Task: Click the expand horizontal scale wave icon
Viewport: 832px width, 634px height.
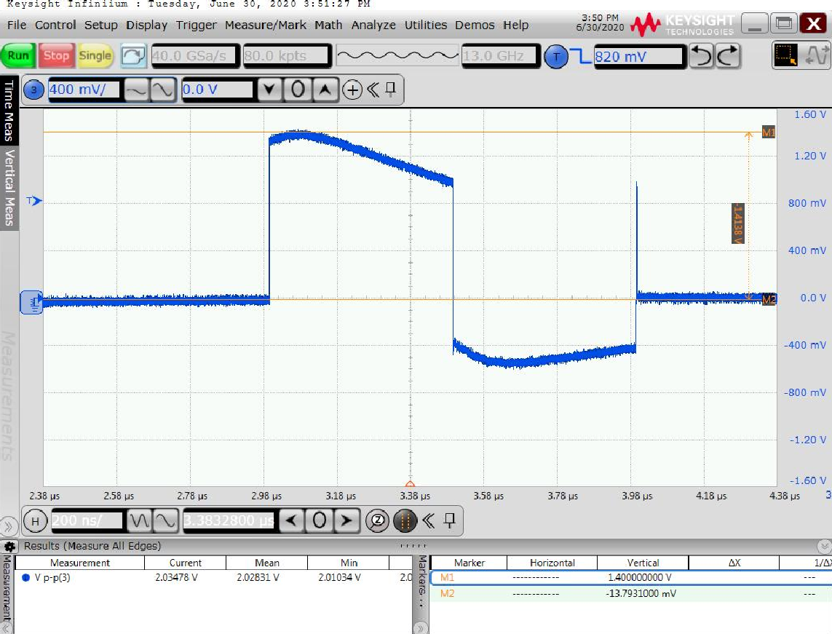Action: (x=165, y=521)
